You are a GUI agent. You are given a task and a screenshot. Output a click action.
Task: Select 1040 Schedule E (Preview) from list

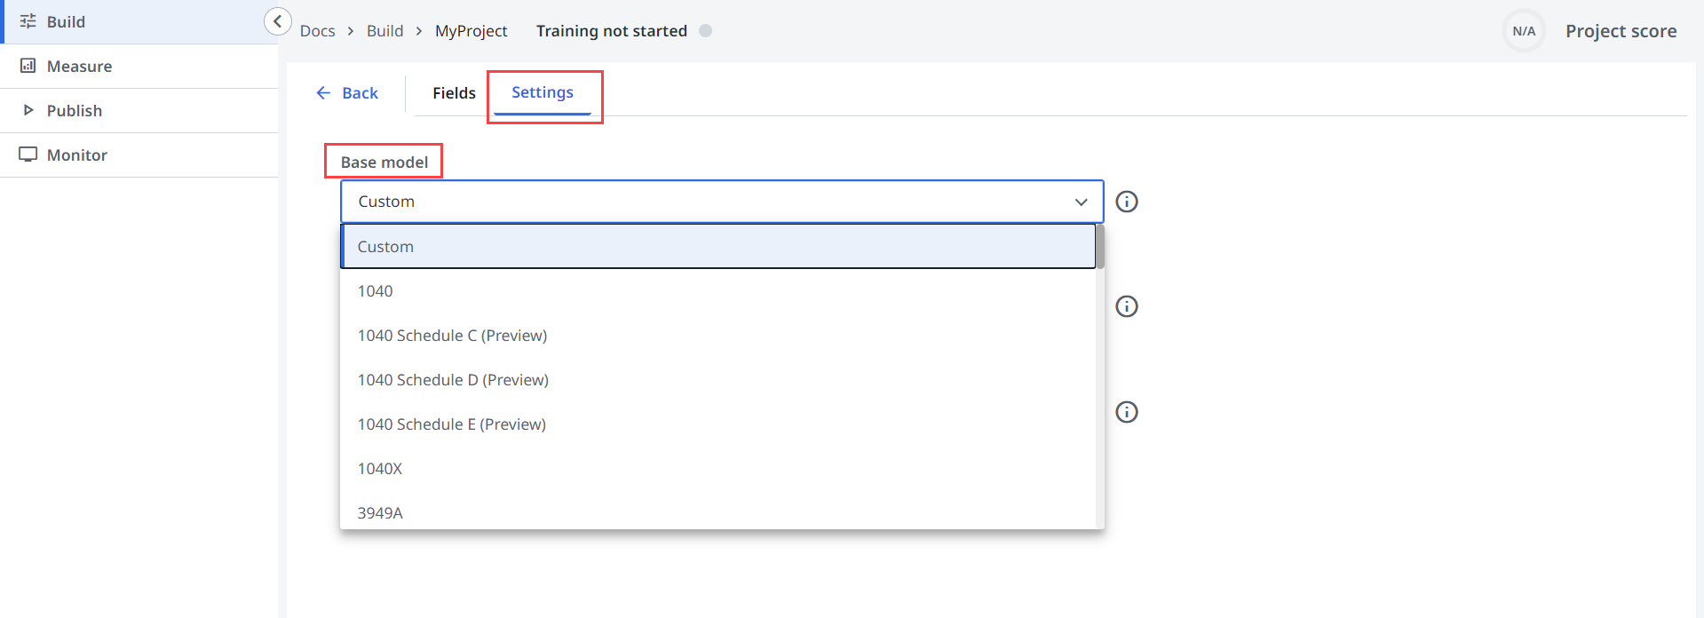pyautogui.click(x=451, y=424)
